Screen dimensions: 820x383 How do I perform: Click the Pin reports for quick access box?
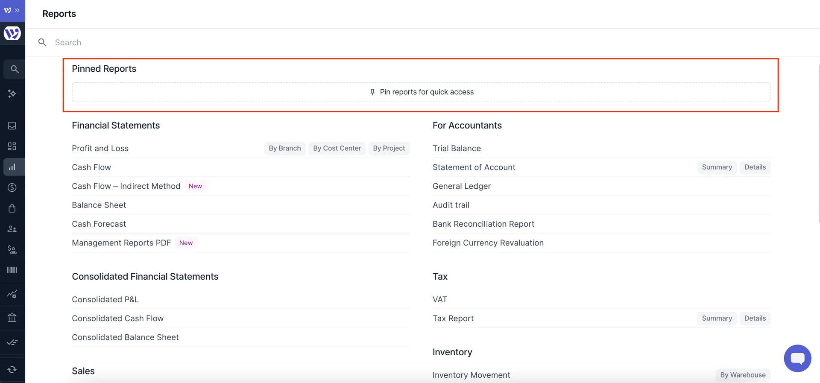421,92
